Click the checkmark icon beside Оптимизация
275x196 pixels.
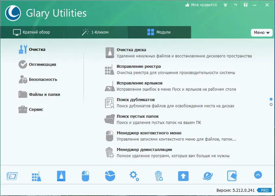[x=23, y=64]
